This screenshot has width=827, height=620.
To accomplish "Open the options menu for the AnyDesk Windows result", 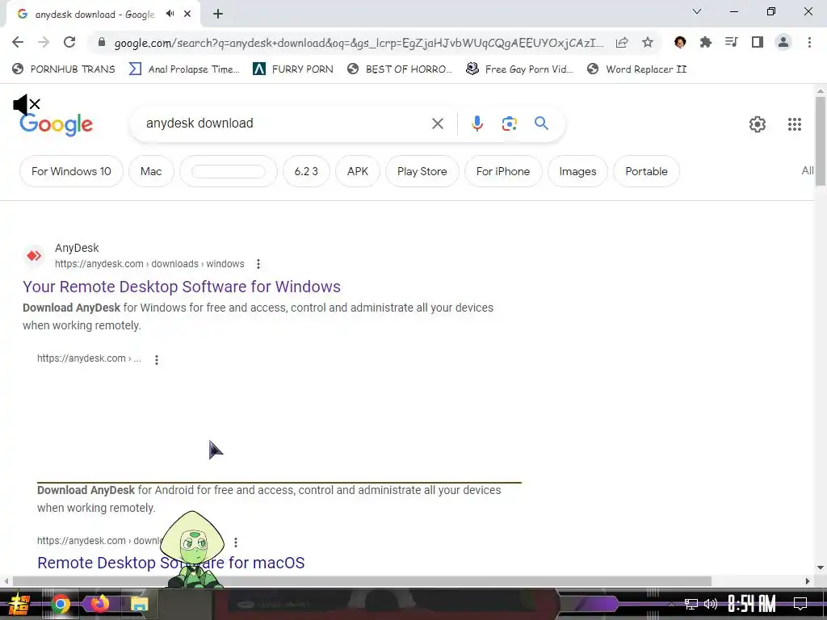I will tap(258, 264).
